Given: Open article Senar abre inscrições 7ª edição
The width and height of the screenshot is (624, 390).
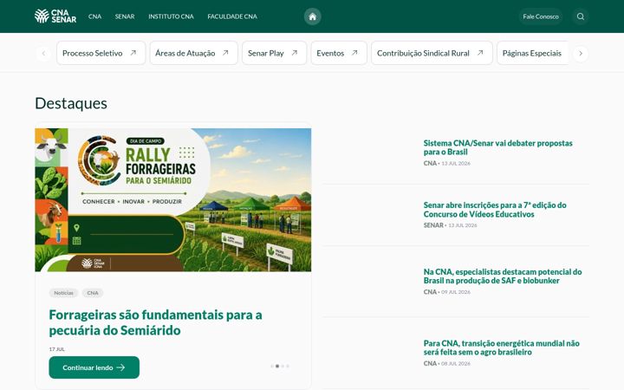Looking at the screenshot, I should 495,210.
